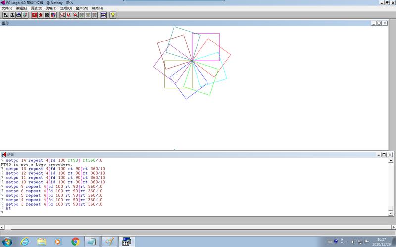396x247 pixels.
Task: Click the 'setpc 13 repeat' command line
Action: point(53,169)
